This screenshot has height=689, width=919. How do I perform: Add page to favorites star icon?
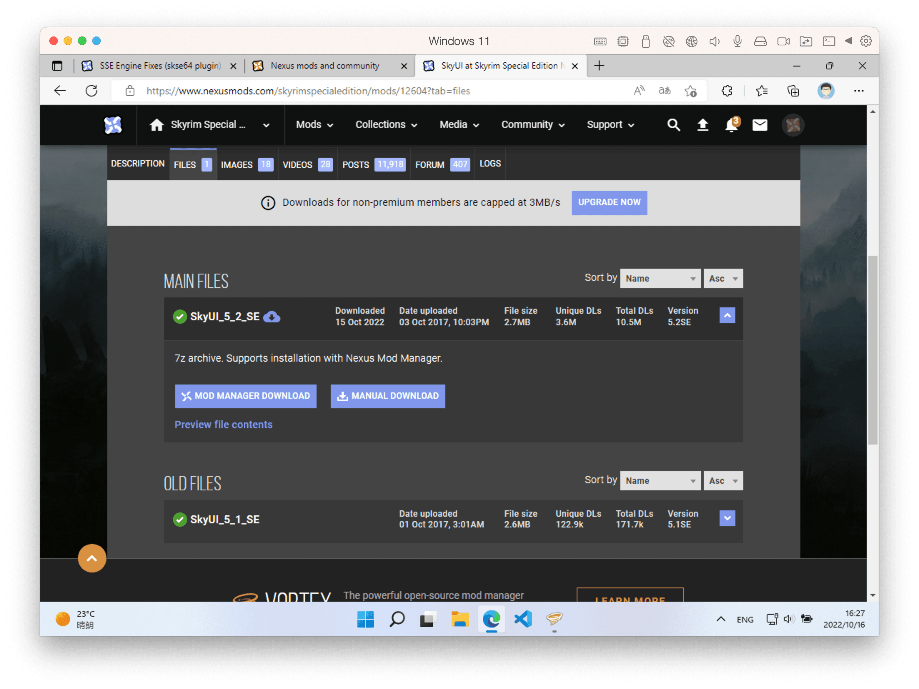pyautogui.click(x=690, y=91)
